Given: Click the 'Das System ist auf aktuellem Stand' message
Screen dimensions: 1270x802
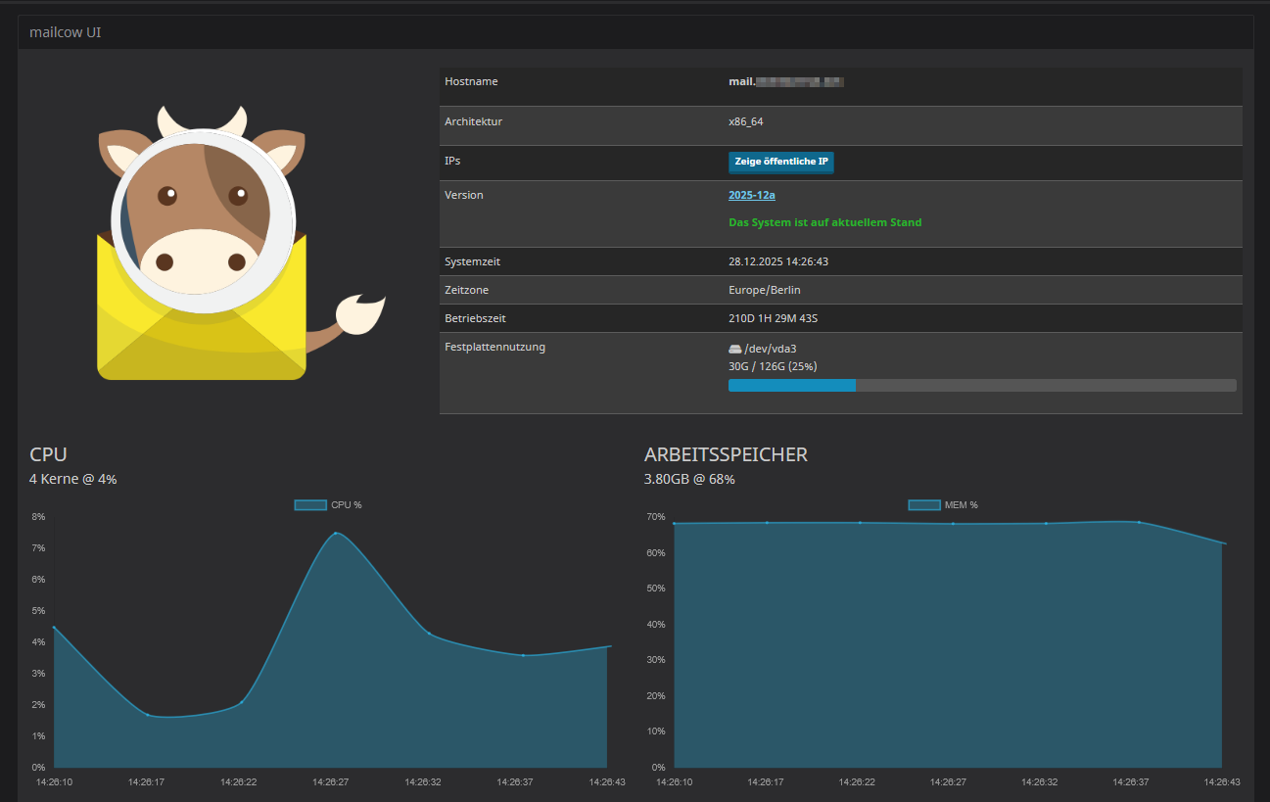Looking at the screenshot, I should click(x=825, y=222).
